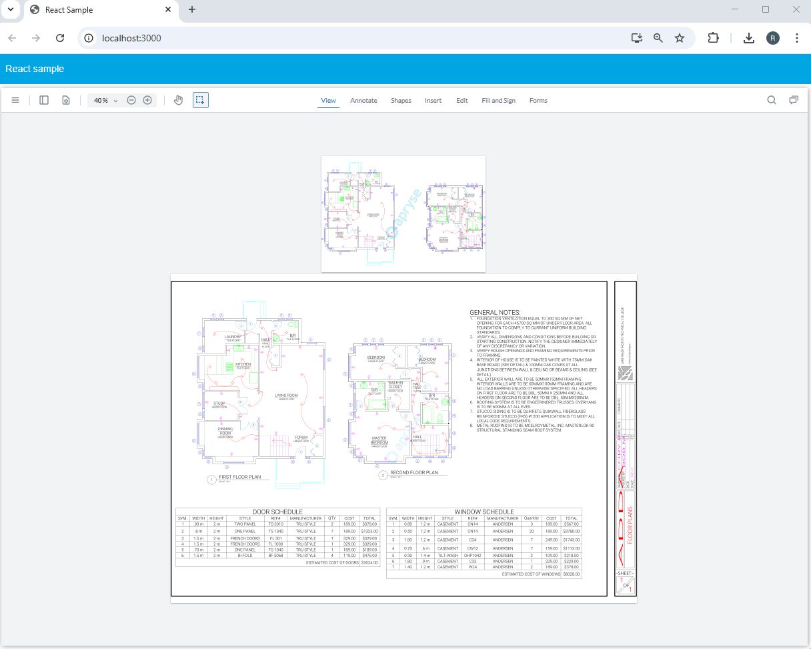Click the WALK-IN CLOSET label
The width and height of the screenshot is (811, 649).
tap(395, 385)
